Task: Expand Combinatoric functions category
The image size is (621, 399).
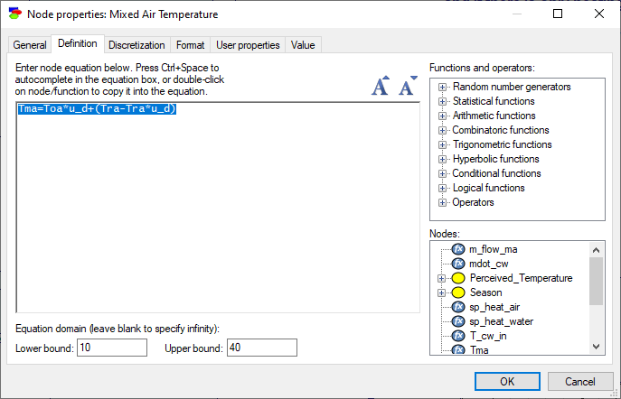Action: [x=442, y=131]
